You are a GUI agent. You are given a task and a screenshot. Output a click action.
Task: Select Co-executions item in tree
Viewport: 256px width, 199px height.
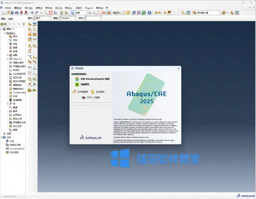pos(17,149)
